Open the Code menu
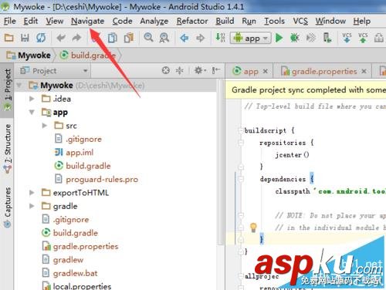Viewport: 386px width, 290px height. 122,21
